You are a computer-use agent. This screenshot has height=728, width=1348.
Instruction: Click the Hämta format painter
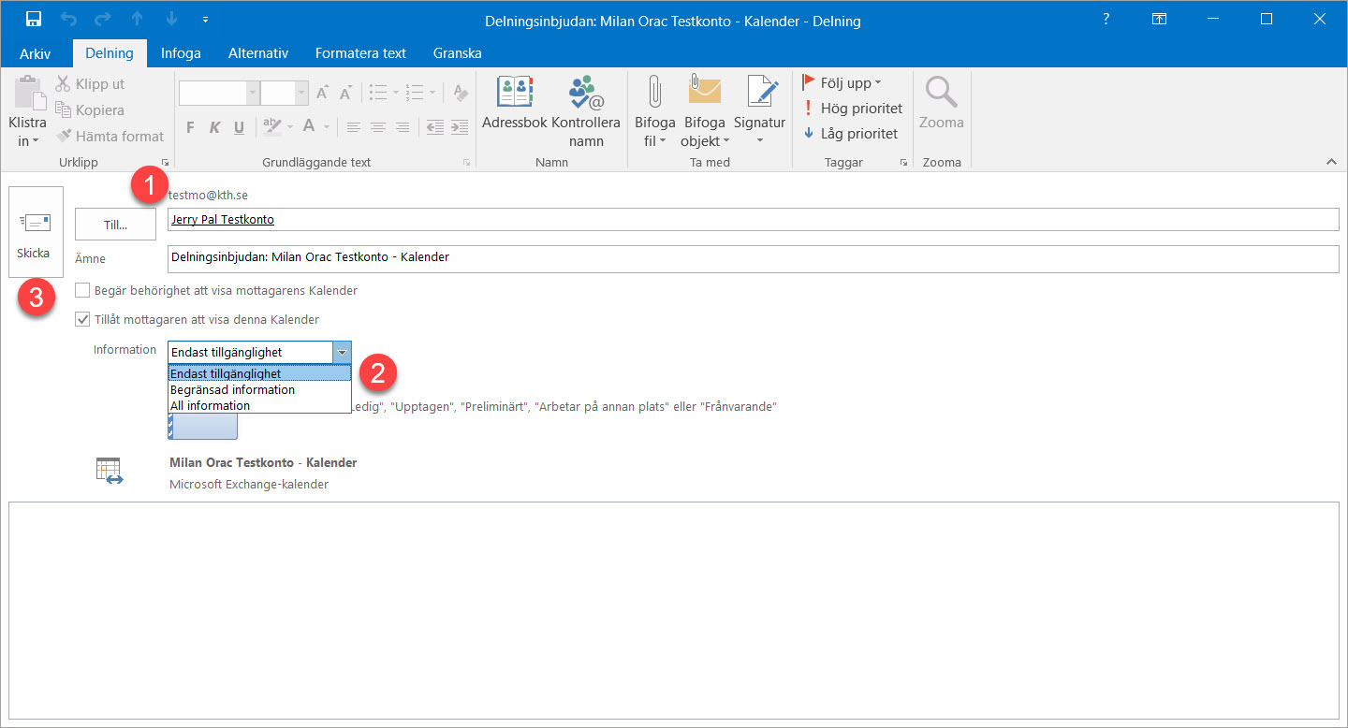(110, 136)
